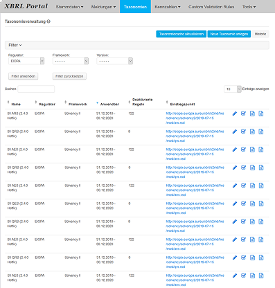Open the Version filter dropdown
275x288 pixels.
[114, 61]
